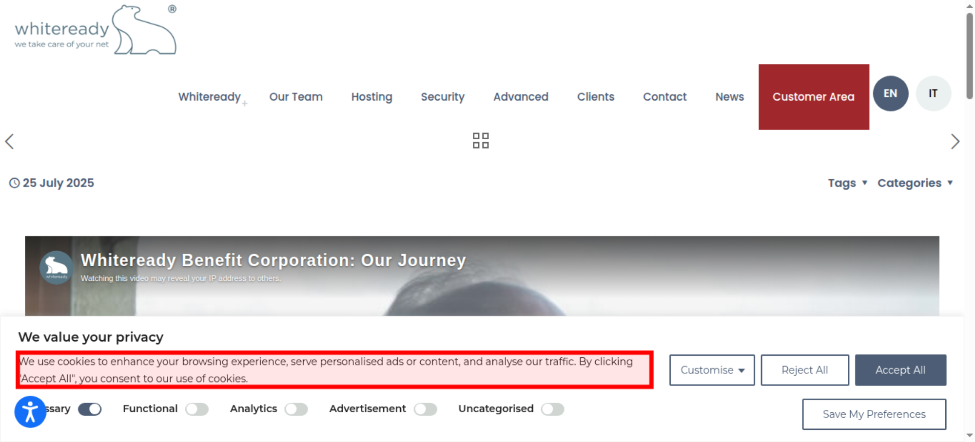The width and height of the screenshot is (975, 442).
Task: Open the Customise cookie options dropdown
Action: (712, 370)
